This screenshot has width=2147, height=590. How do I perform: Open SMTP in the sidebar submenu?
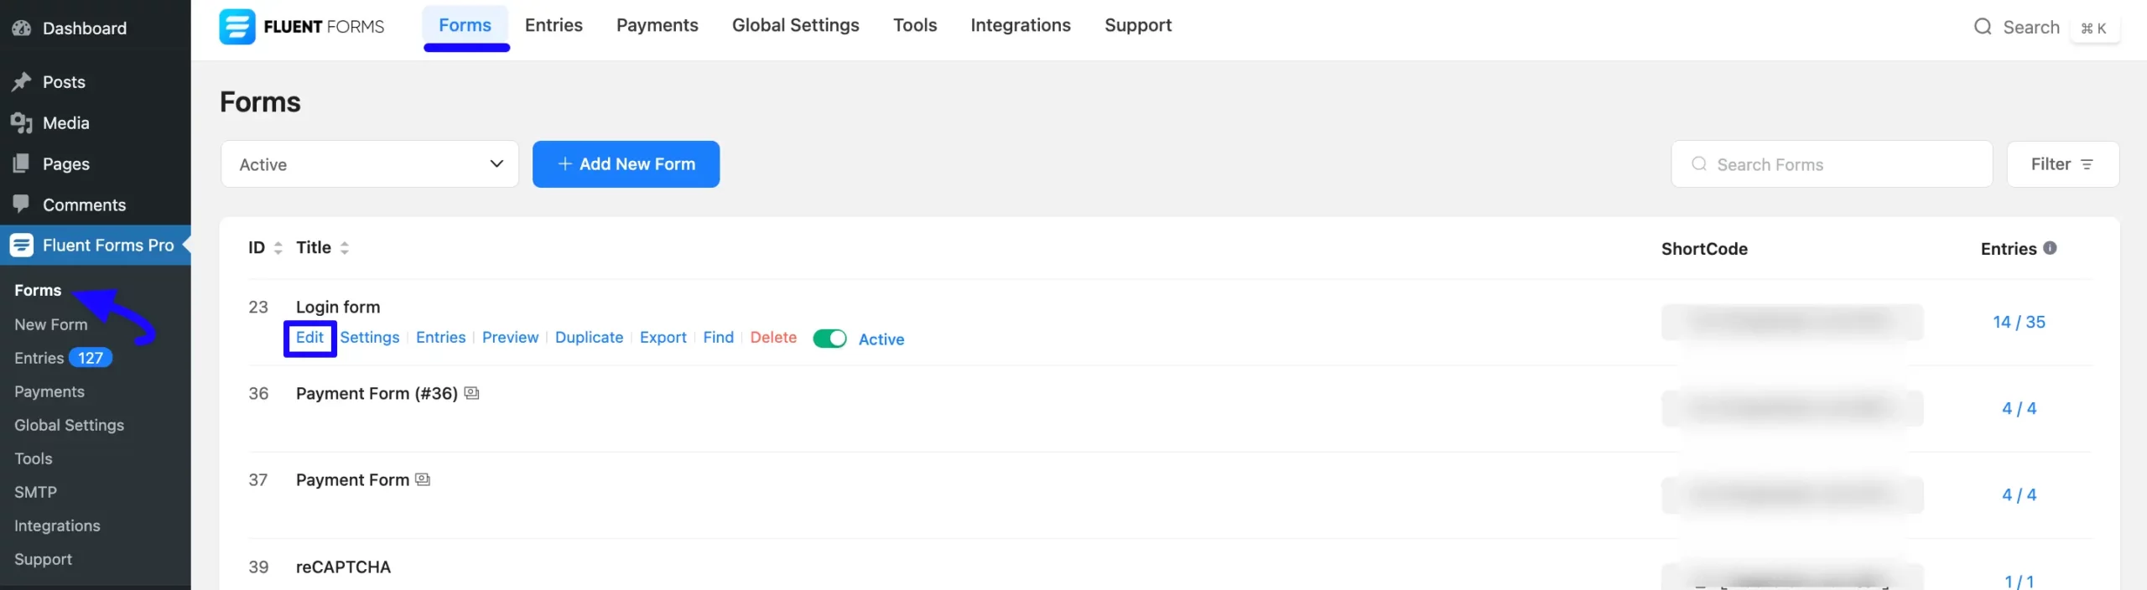(x=35, y=492)
